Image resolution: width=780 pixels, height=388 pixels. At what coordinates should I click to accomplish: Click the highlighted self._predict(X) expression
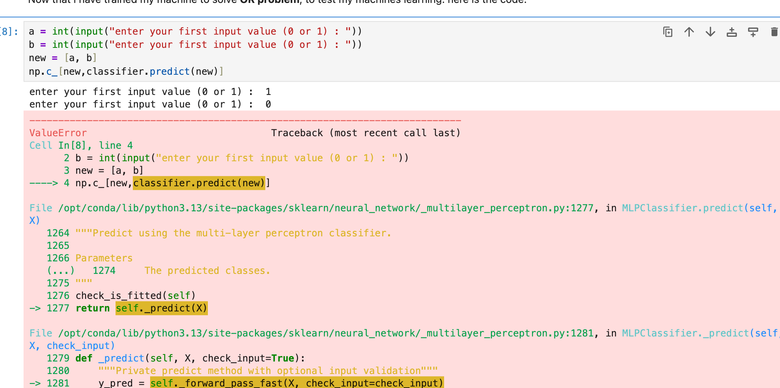coord(161,308)
